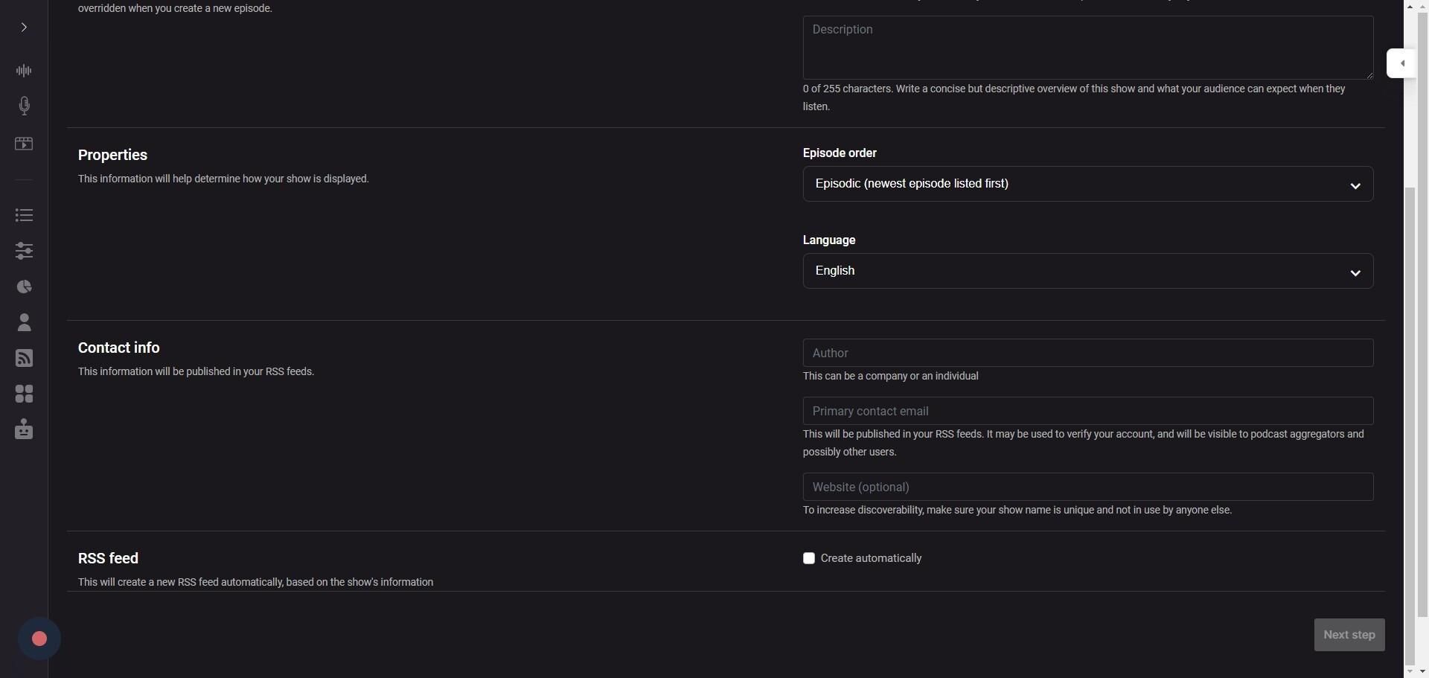Open the Episode order dropdown
This screenshot has height=678, width=1429.
1087,184
